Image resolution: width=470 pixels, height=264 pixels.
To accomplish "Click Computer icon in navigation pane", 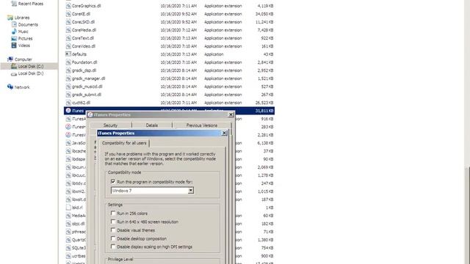I will [10, 59].
